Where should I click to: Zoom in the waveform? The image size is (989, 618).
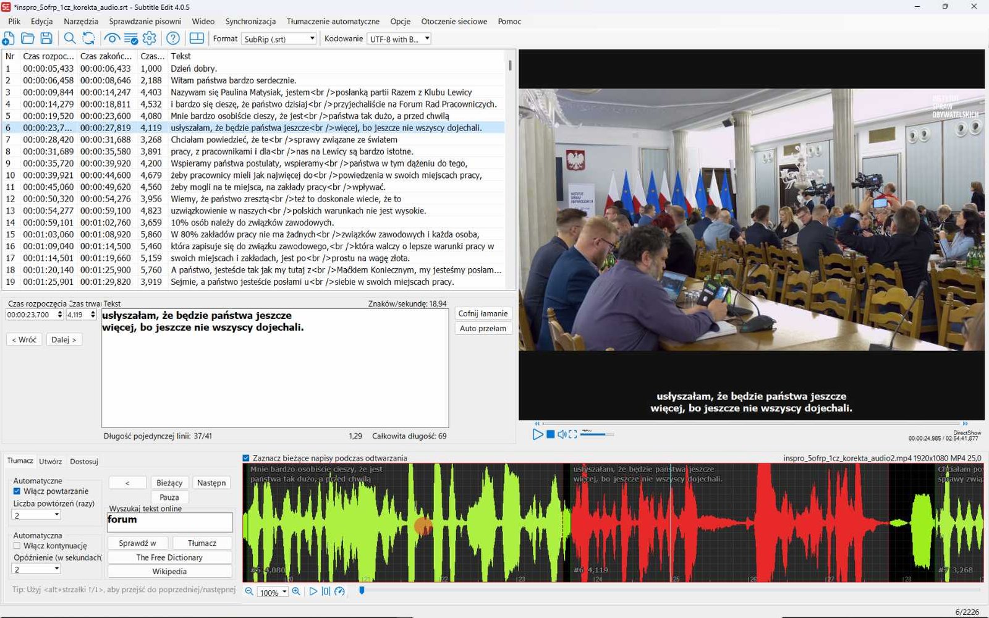point(296,591)
